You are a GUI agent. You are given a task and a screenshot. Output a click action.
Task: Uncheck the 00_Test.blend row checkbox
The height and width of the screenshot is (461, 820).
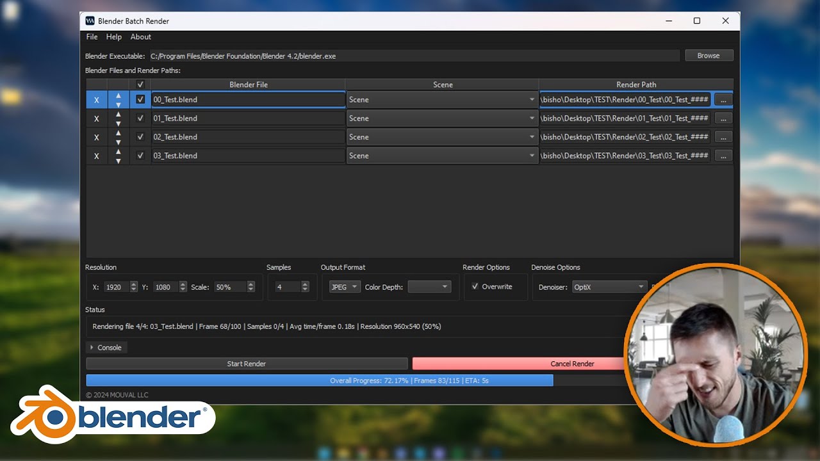coord(140,99)
